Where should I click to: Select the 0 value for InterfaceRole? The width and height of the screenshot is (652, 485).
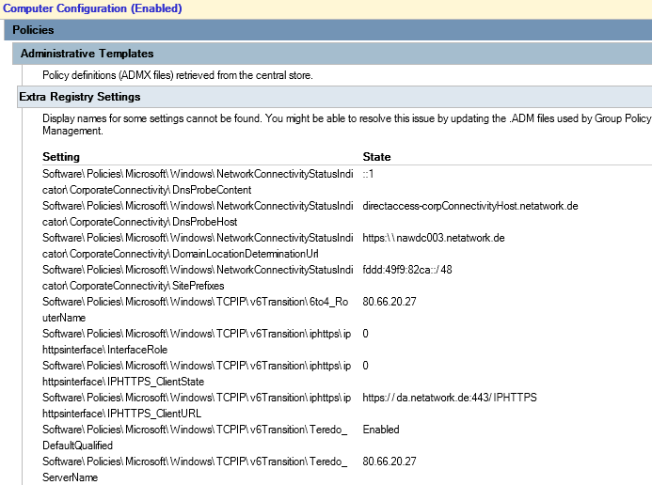tap(365, 334)
